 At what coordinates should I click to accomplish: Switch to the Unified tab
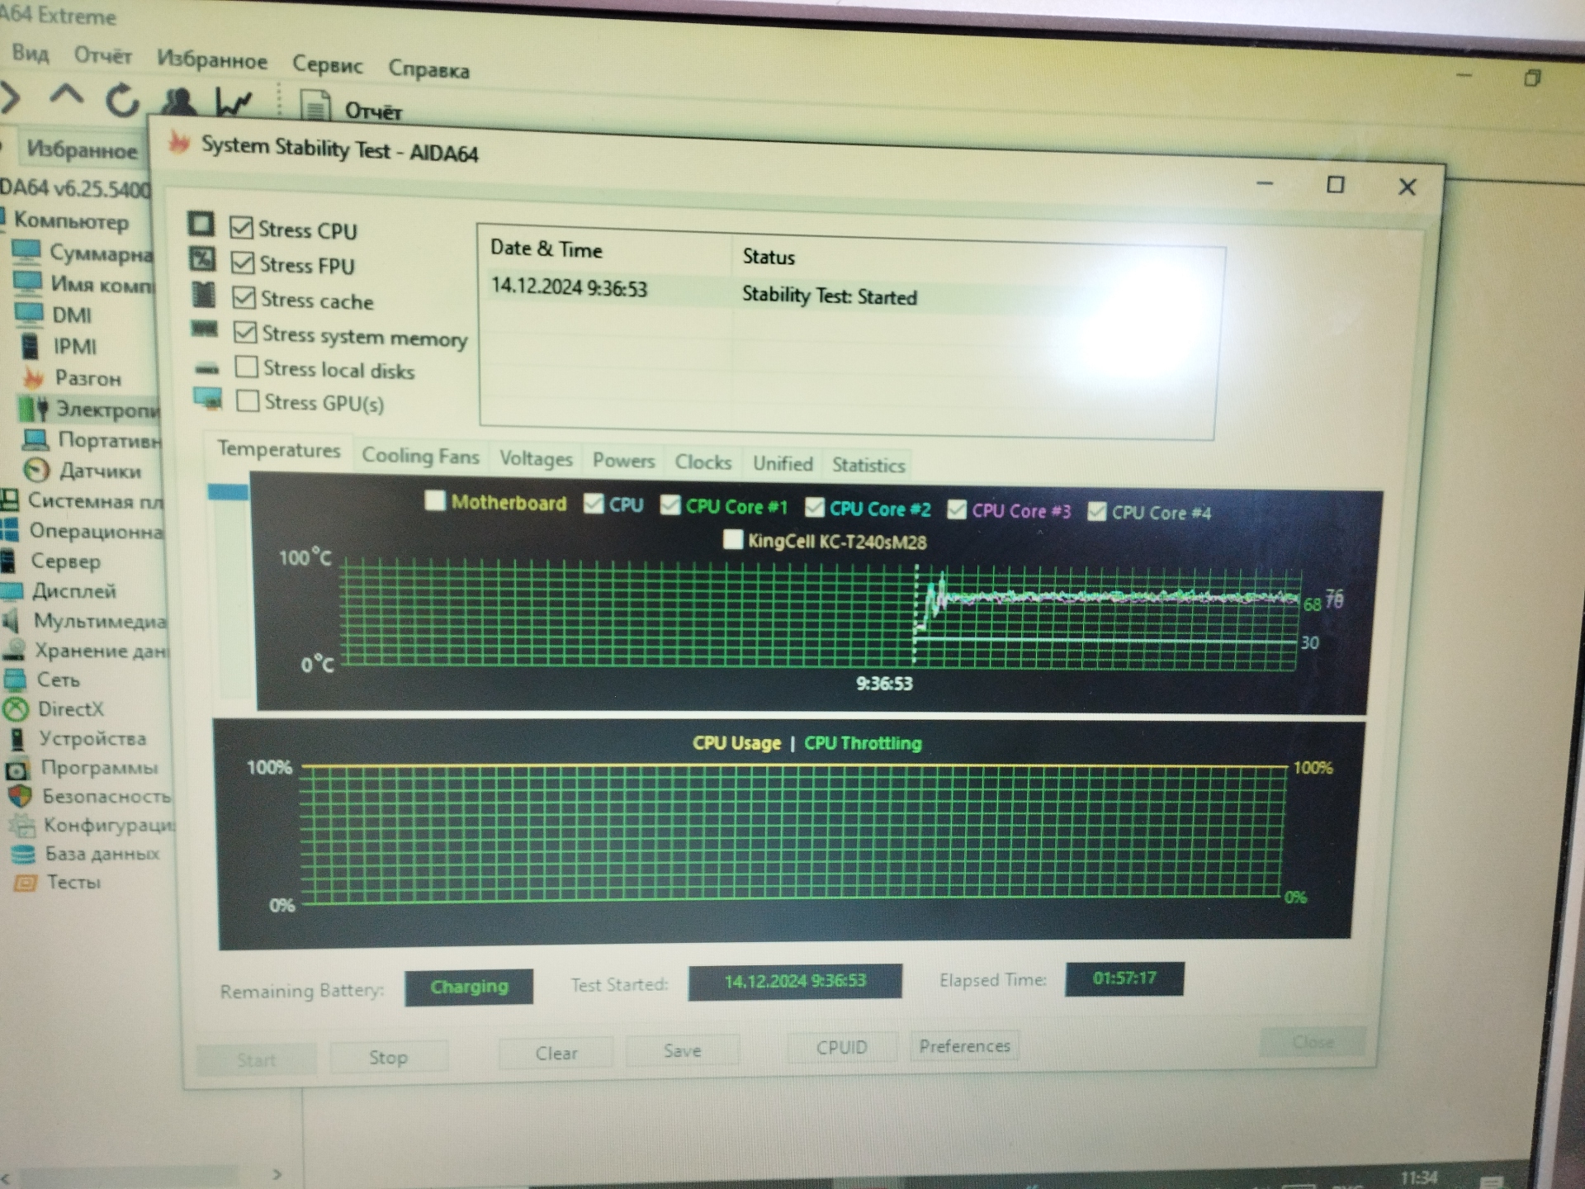[x=783, y=463]
